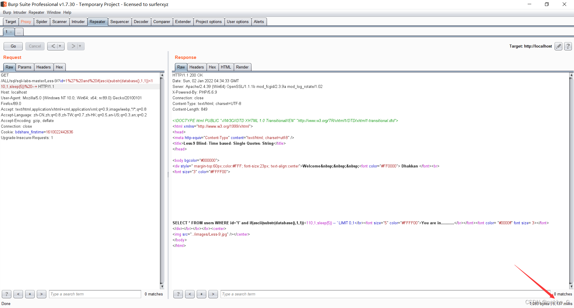Image resolution: width=574 pixels, height=308 pixels.
Task: Open the User options tab
Action: click(x=238, y=22)
